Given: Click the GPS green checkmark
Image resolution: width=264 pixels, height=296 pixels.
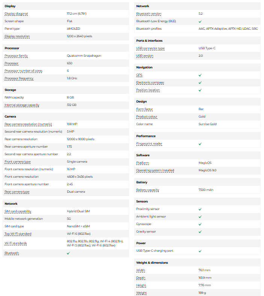Looking at the screenshot, I should pyautogui.click(x=200, y=75).
